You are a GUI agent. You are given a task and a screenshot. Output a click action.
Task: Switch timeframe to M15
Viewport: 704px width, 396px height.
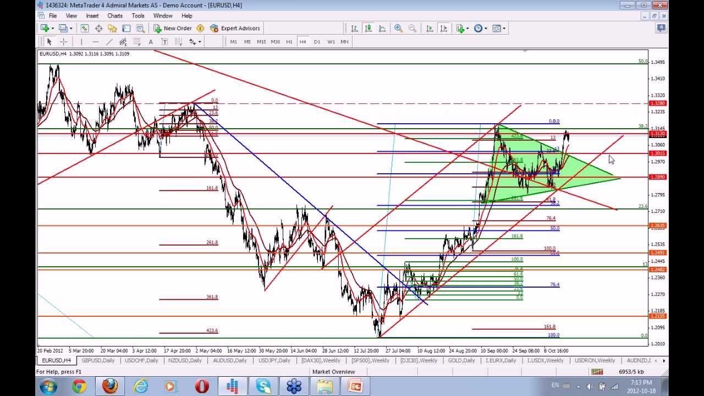pyautogui.click(x=261, y=42)
